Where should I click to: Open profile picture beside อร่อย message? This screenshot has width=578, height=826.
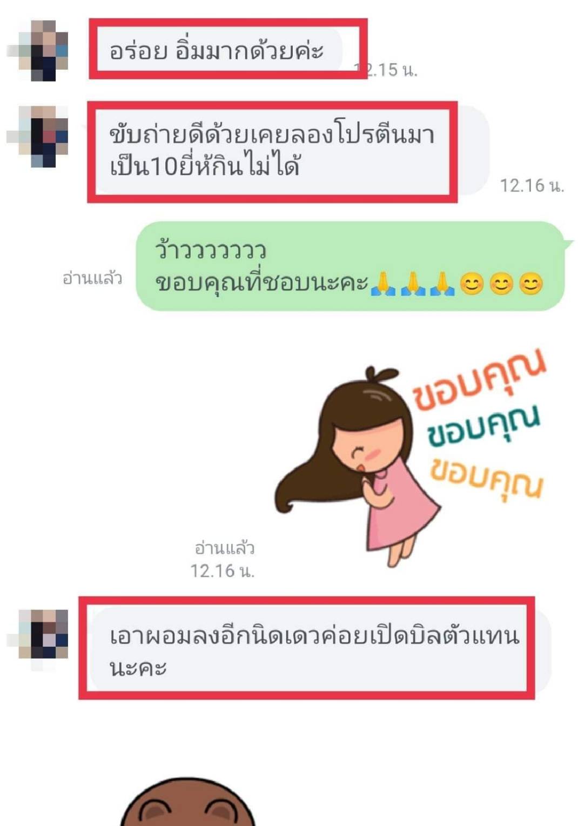[44, 50]
